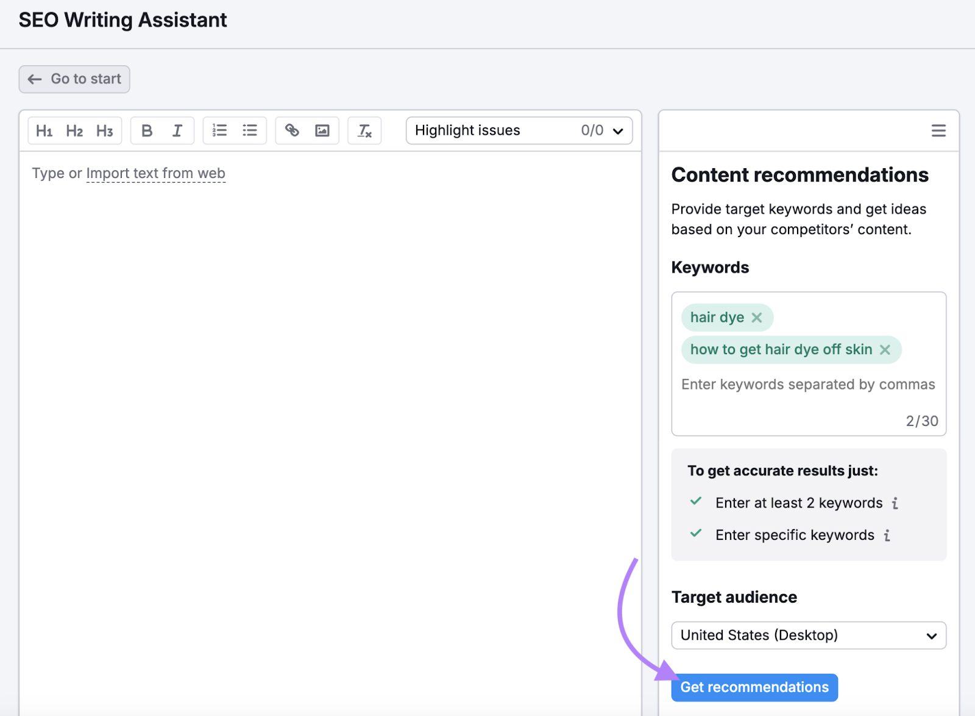
Task: Insert a bulleted list
Action: point(249,130)
